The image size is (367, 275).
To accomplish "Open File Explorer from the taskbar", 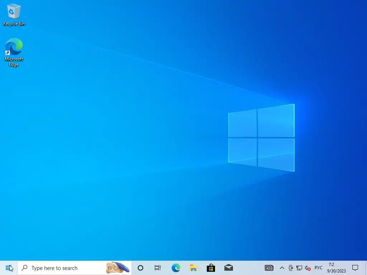I will pos(193,268).
